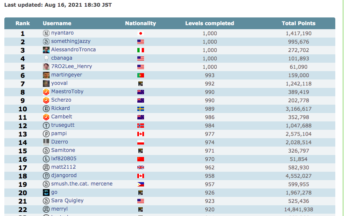344x216 pixels.
Task: Click Scherzo's orange swirl avatar
Action: [46, 100]
